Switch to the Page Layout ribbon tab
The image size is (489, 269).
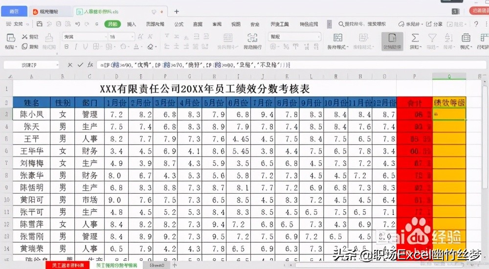coord(155,24)
